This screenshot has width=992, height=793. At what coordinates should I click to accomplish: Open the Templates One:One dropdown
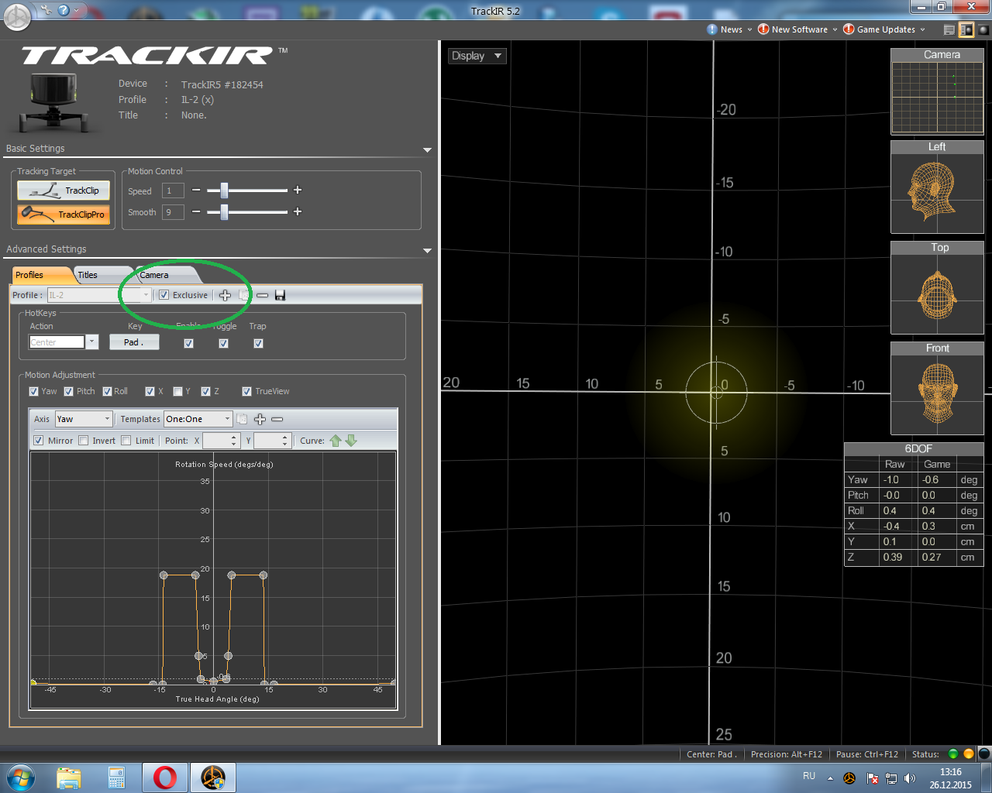[x=198, y=419]
